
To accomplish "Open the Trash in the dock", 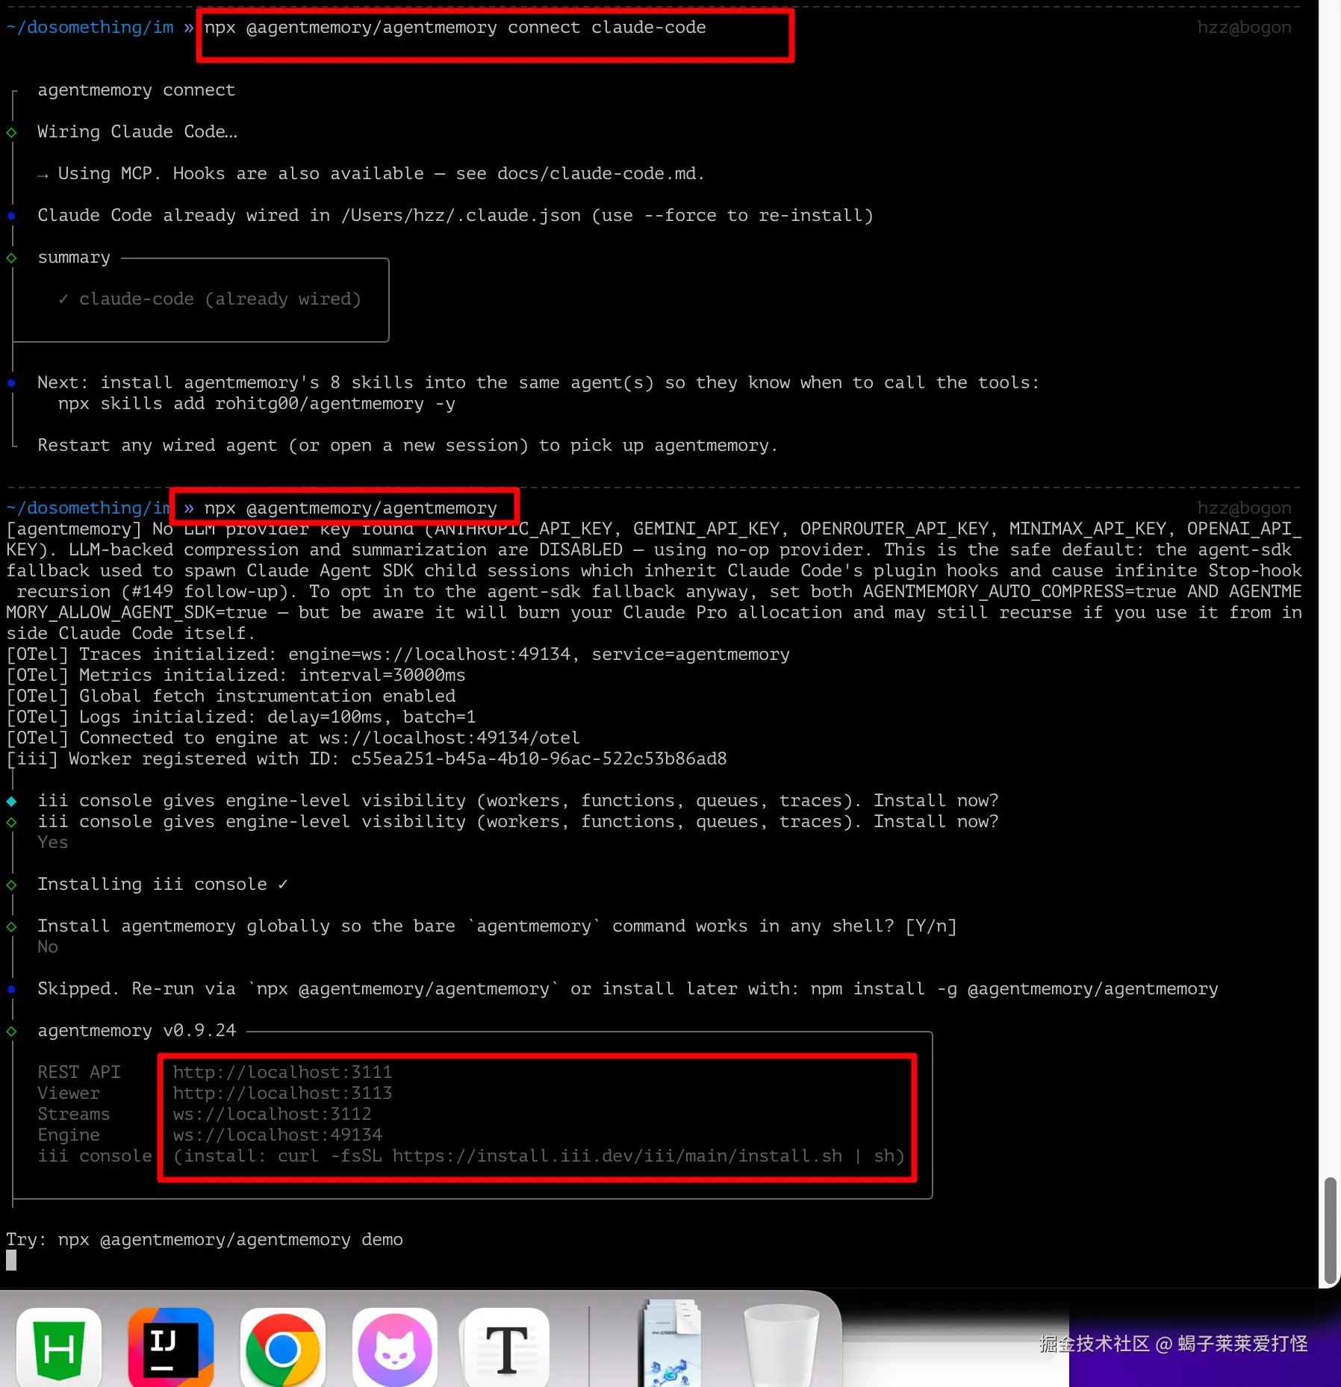I will point(781,1345).
